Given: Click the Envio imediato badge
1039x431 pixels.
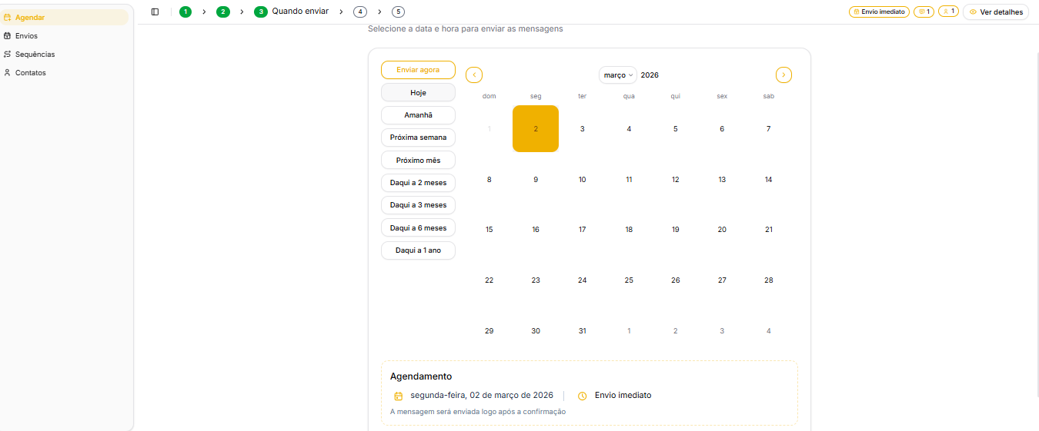Looking at the screenshot, I should (879, 12).
